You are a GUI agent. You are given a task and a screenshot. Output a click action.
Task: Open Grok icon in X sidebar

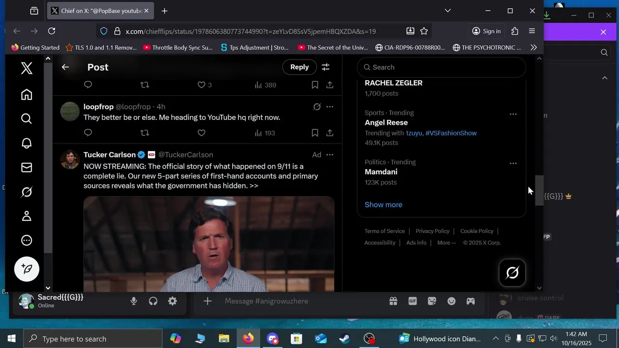click(x=27, y=192)
